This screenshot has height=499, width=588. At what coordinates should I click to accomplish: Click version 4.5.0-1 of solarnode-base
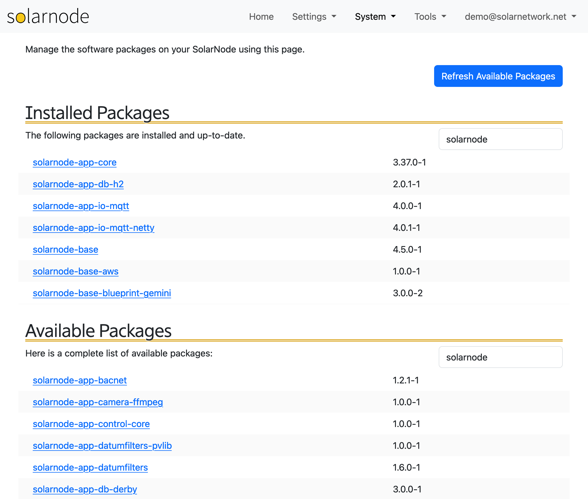407,249
